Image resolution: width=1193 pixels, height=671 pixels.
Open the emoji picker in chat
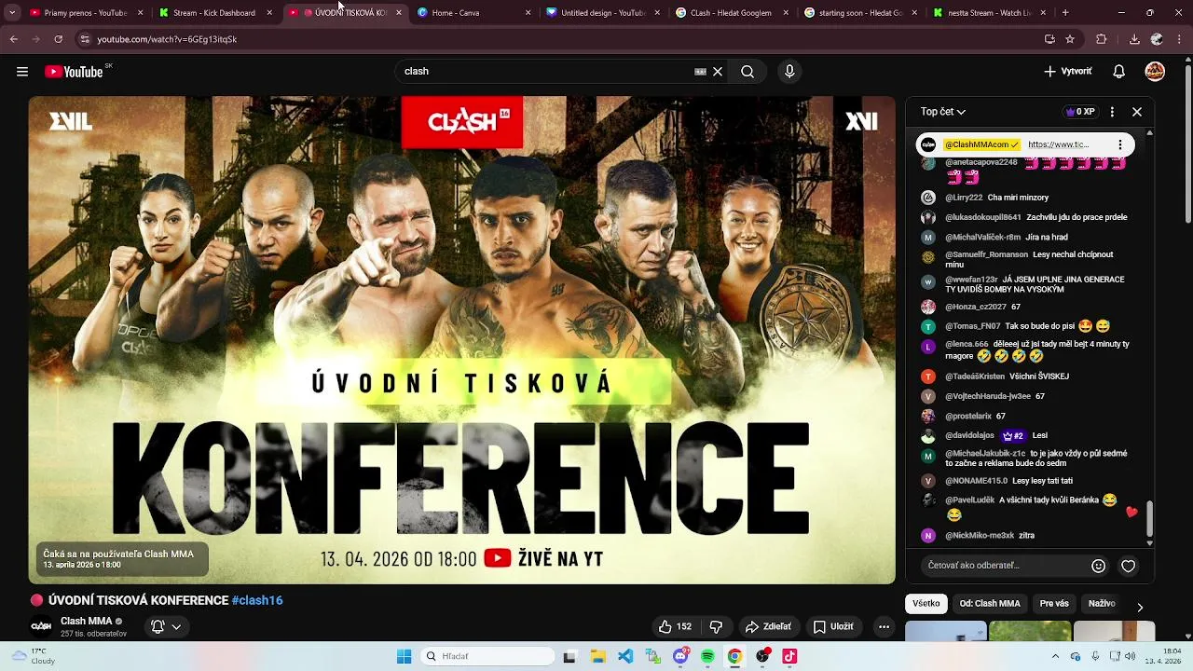[x=1098, y=566]
